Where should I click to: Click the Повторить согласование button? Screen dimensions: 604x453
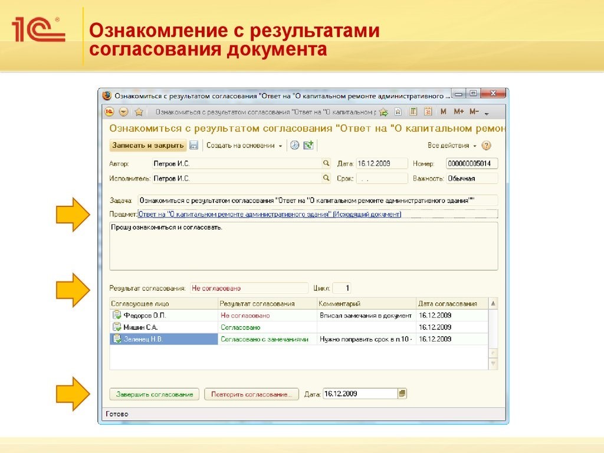point(250,393)
